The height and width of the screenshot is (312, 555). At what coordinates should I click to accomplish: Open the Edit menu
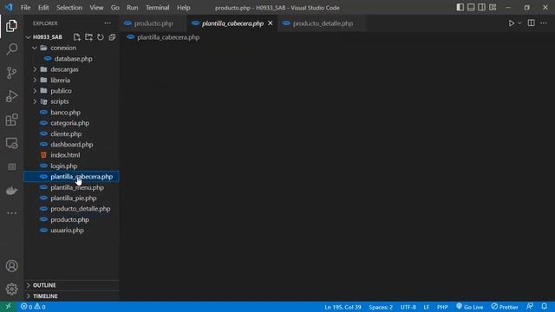(x=43, y=8)
